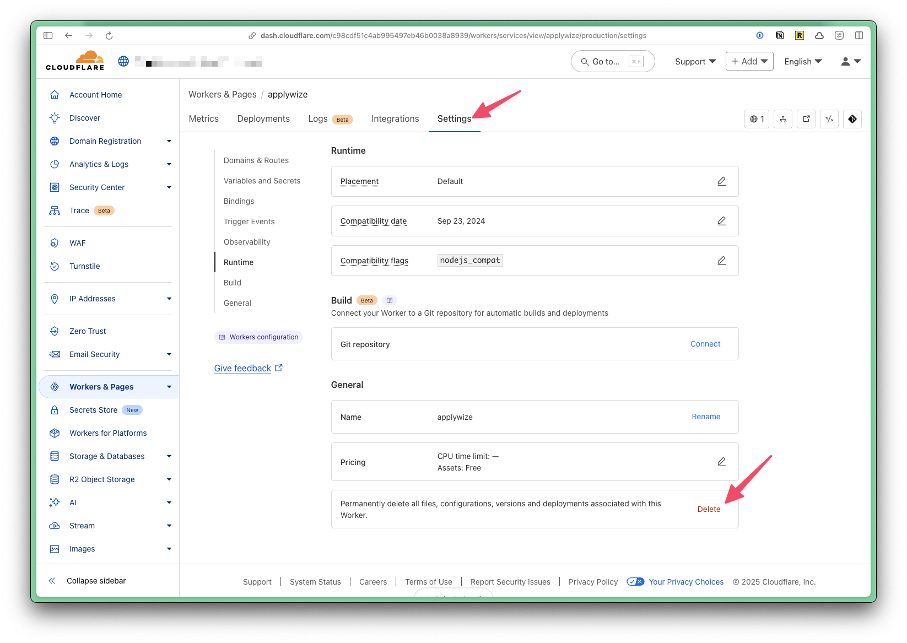This screenshot has height=643, width=907.
Task: Click the red Delete worker link
Action: coord(709,509)
